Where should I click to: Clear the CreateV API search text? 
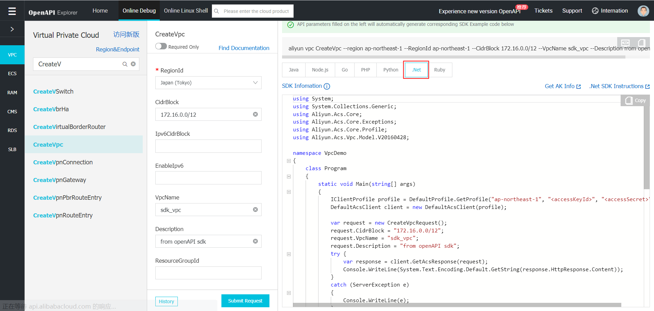[x=133, y=64]
